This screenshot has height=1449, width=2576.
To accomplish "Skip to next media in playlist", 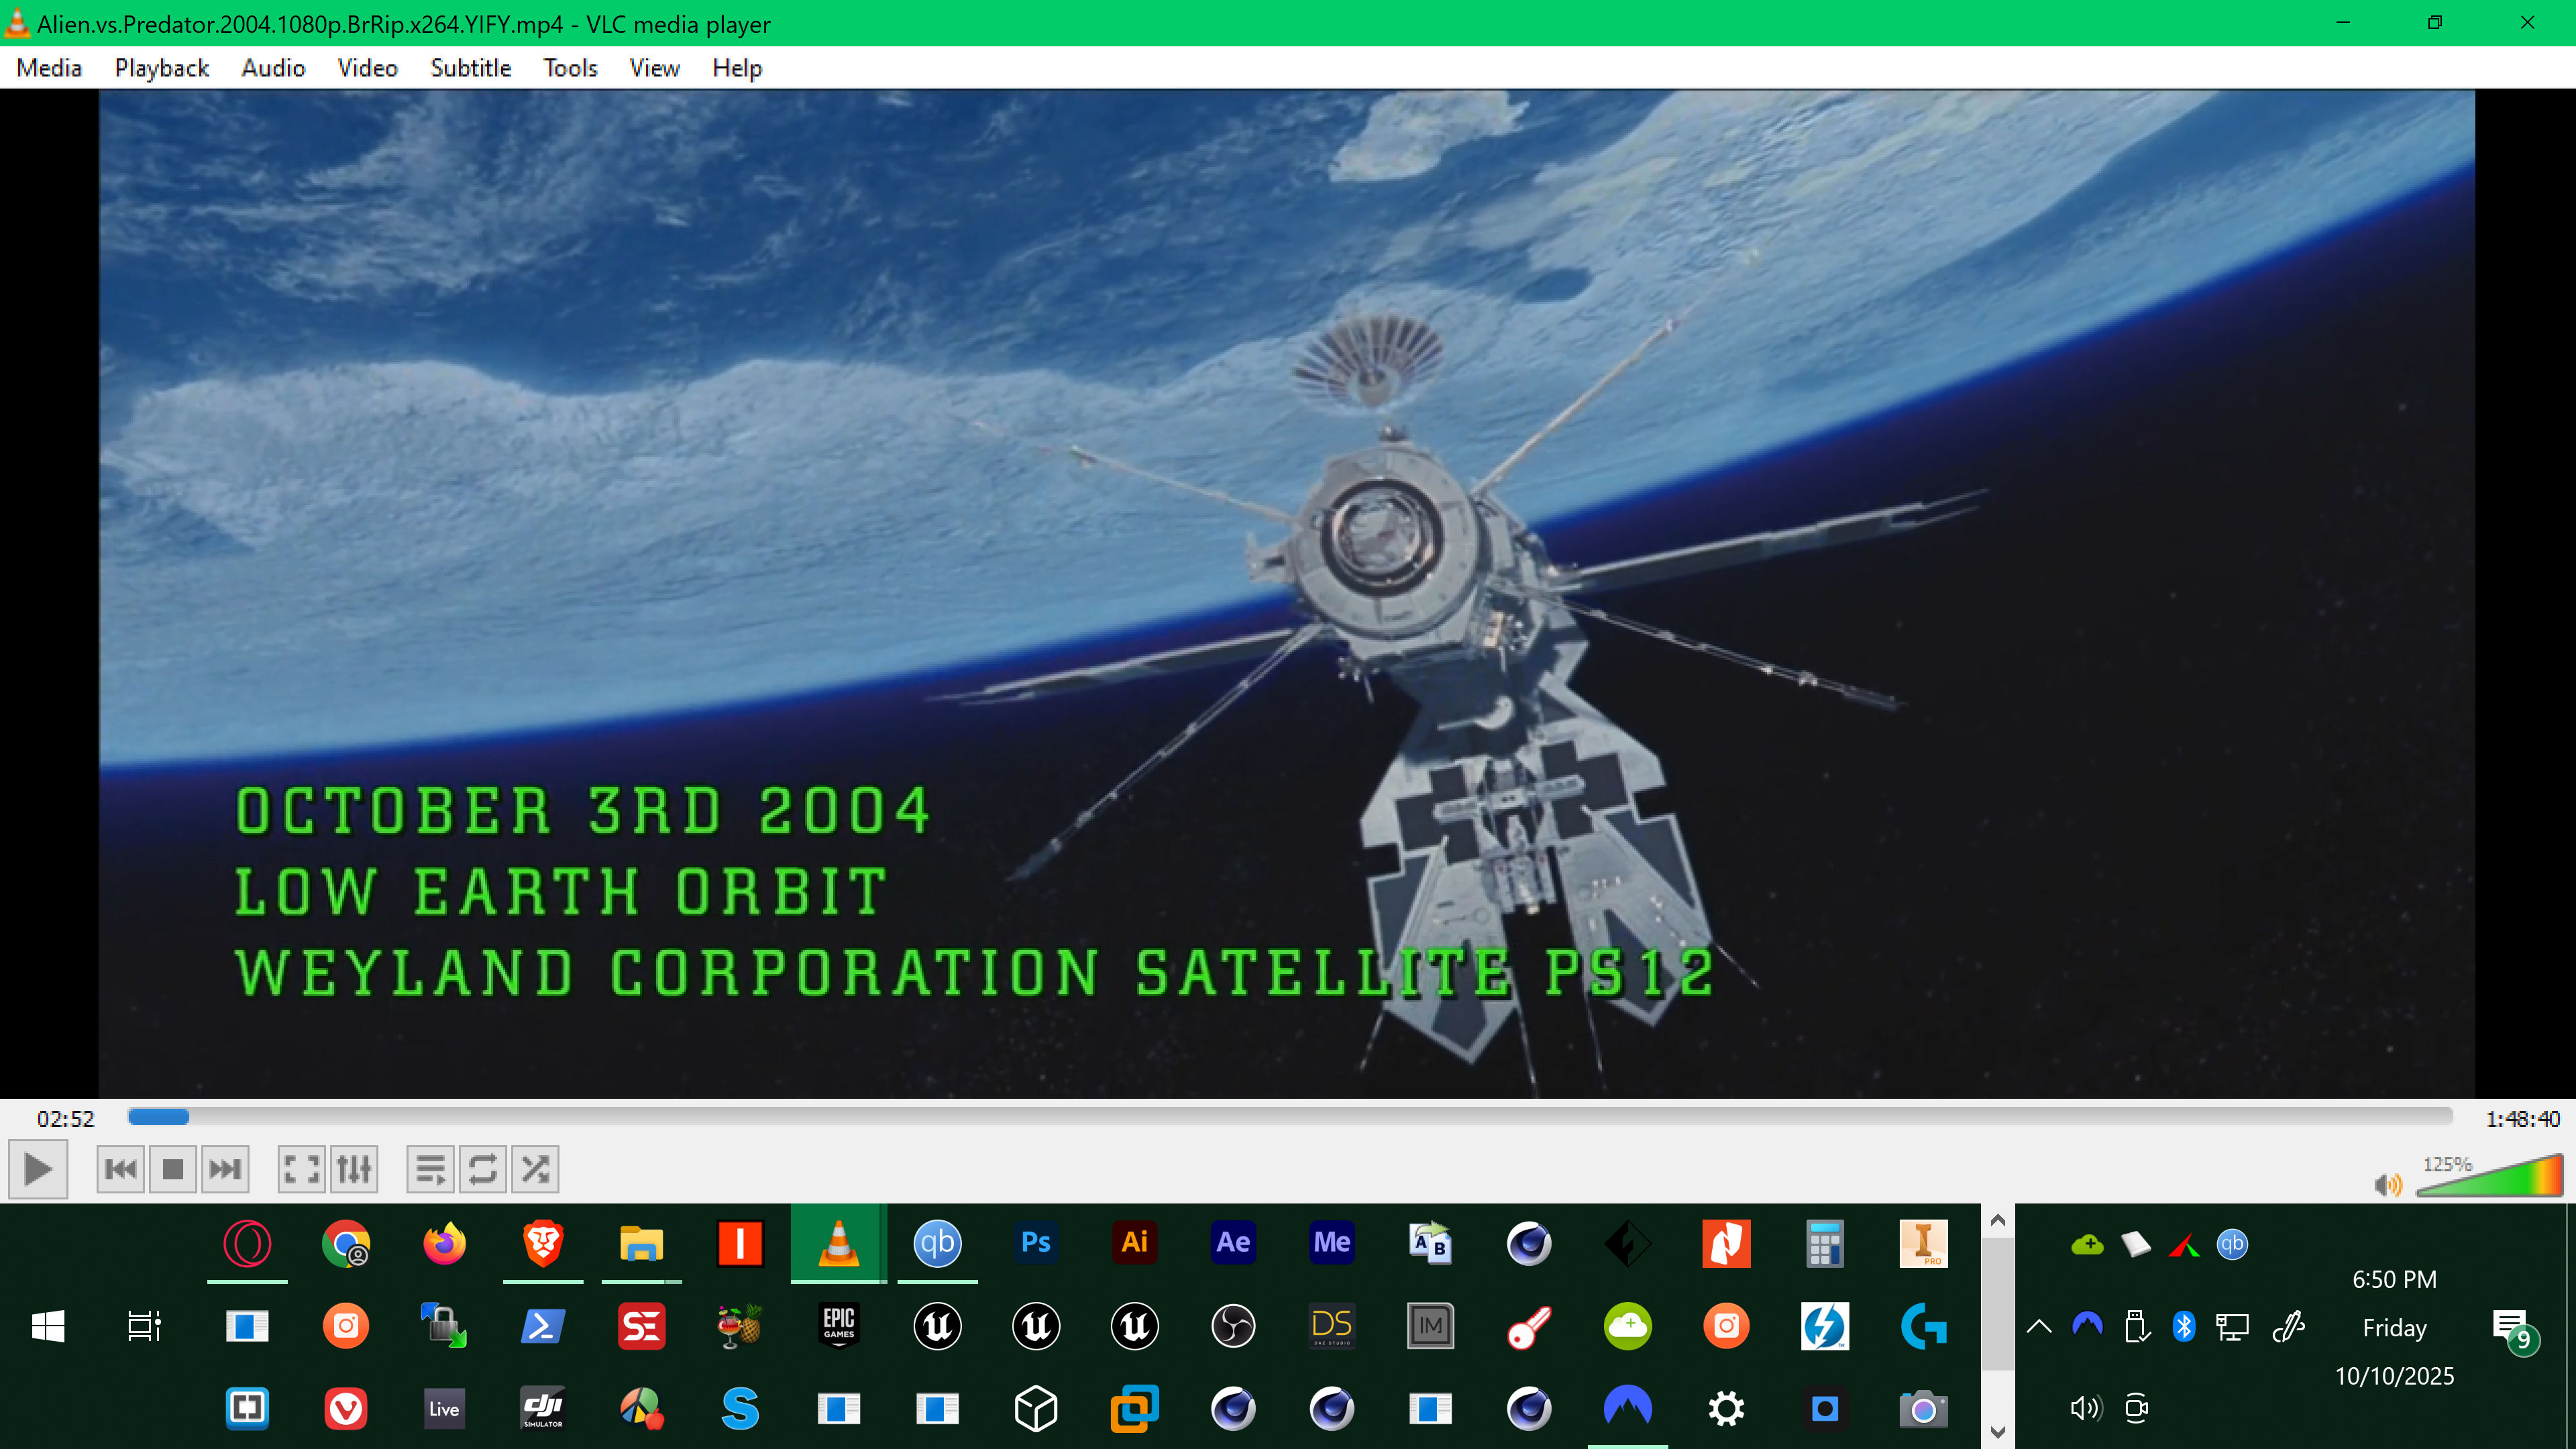I will coord(225,1169).
